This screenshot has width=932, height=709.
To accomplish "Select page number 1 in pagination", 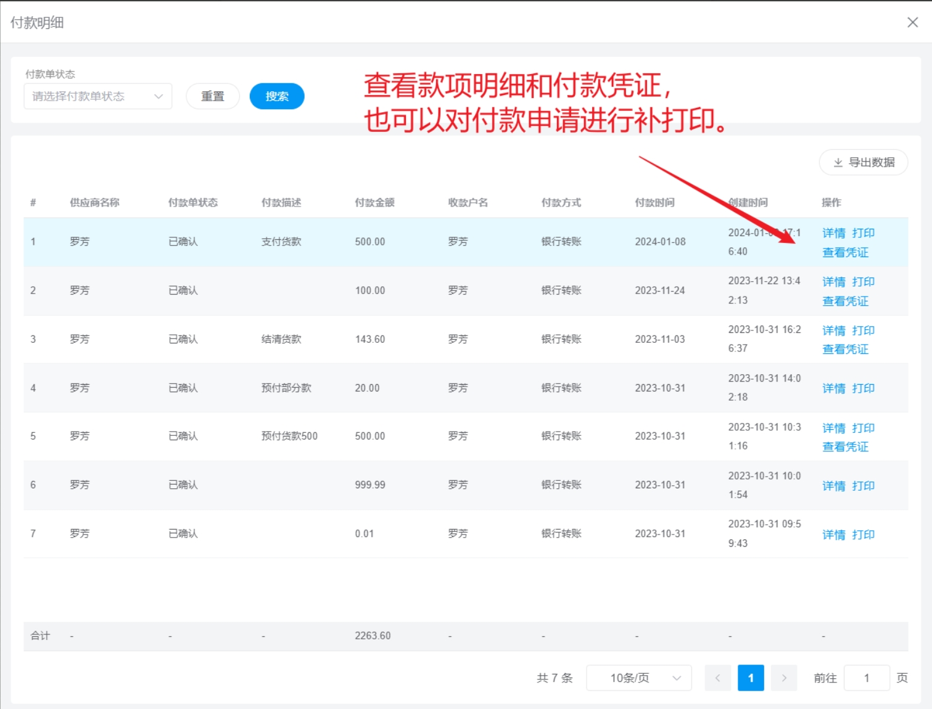I will click(x=751, y=678).
